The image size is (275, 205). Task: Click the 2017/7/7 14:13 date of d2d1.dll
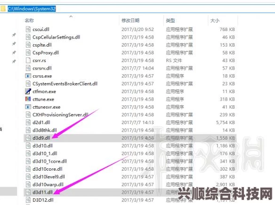[137, 122]
